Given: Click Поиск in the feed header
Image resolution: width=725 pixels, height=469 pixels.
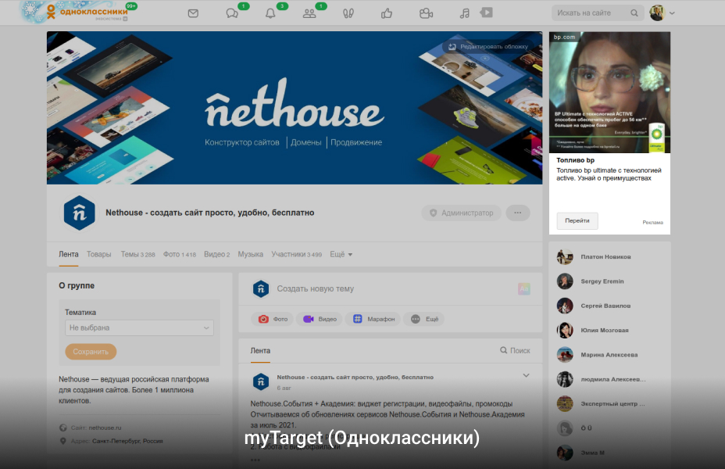Looking at the screenshot, I should click(515, 351).
